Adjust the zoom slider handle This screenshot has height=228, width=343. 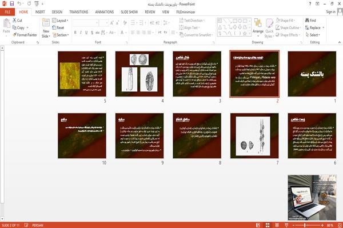pyautogui.click(x=305, y=225)
